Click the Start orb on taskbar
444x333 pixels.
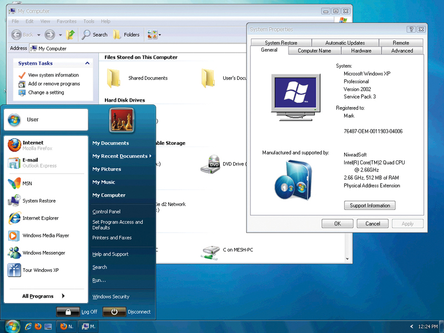click(x=12, y=326)
